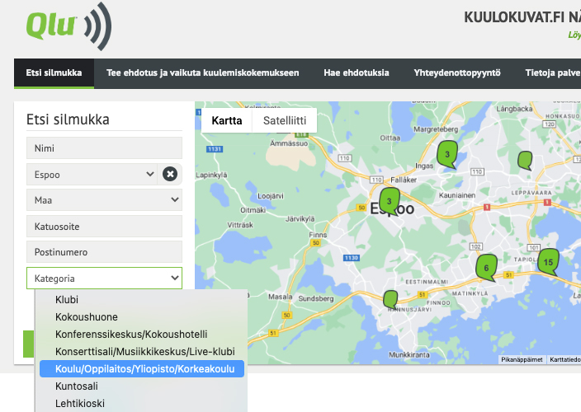Switch map to Kartta view
Image resolution: width=581 pixels, height=412 pixels.
click(227, 120)
